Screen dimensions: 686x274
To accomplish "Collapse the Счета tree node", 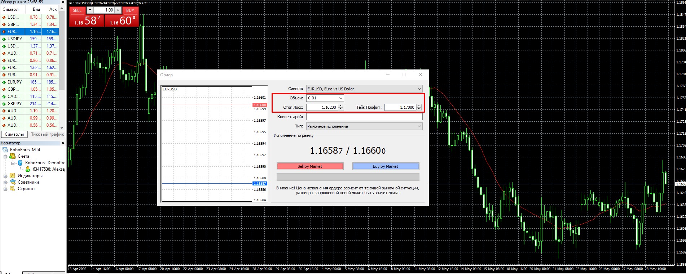I will 5,157.
